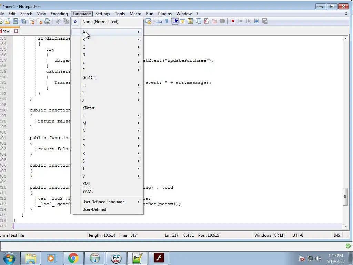This screenshot has width=353, height=265.
Task: Click the scrollbar up arrow
Action: coord(345,39)
